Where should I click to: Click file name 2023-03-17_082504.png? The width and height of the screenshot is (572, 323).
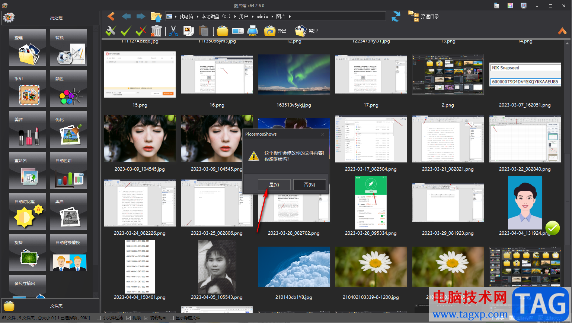point(371,169)
